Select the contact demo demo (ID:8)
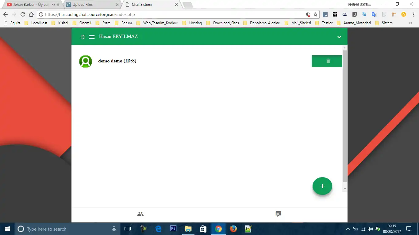 coord(117,61)
